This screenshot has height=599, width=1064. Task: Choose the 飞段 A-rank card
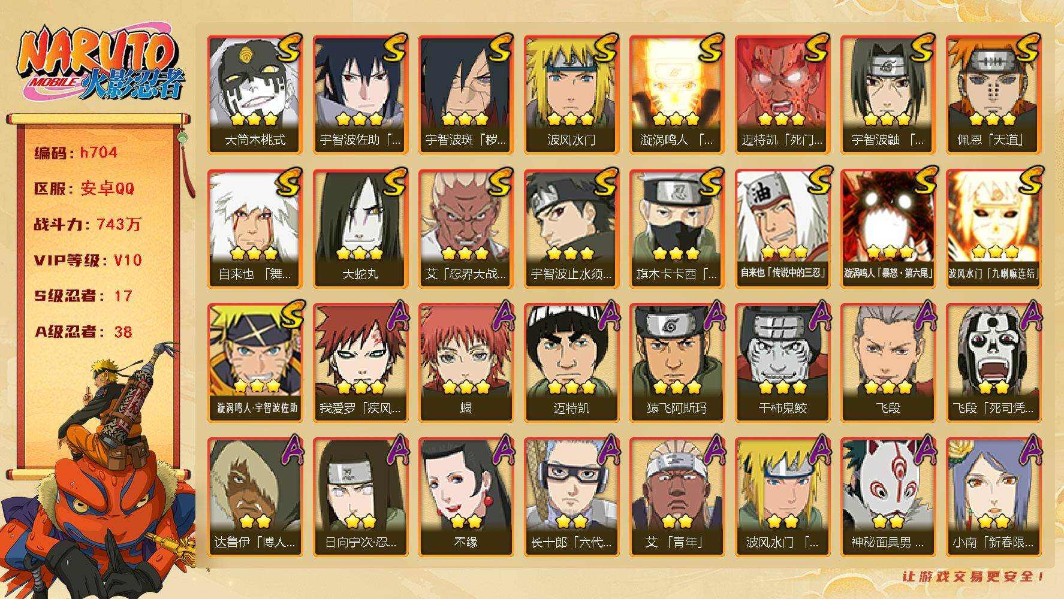[x=888, y=363]
